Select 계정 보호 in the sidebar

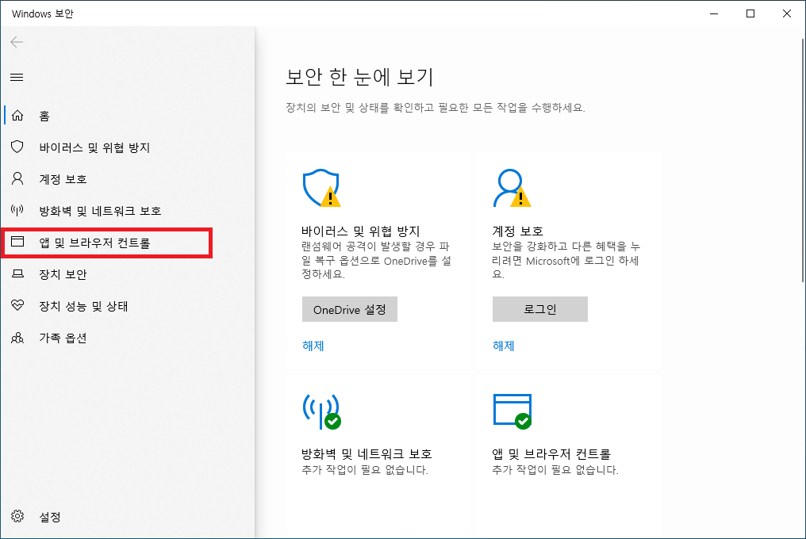(128, 179)
